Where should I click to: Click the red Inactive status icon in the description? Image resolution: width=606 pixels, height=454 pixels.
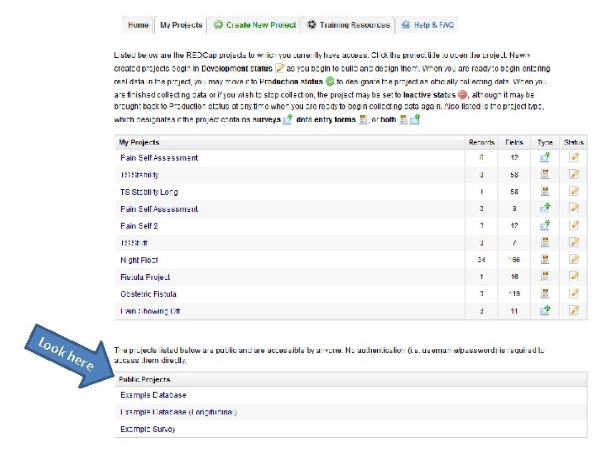(462, 94)
